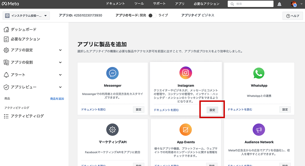The height and width of the screenshot is (166, 305).
Task: Expand アラート chevron
Action: 60,75
